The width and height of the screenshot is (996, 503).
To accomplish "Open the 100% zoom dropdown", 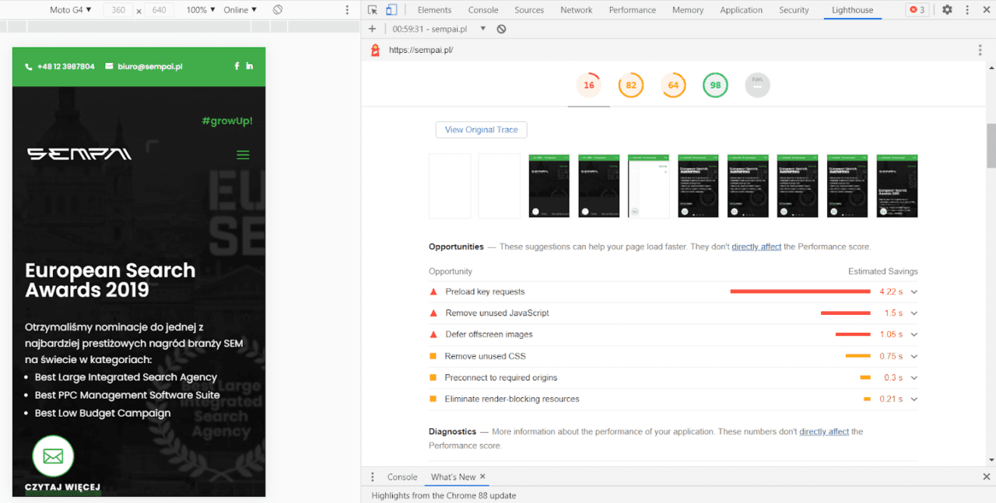I will [x=201, y=10].
